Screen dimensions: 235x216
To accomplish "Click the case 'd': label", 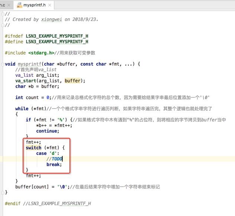I will [x=48, y=153].
